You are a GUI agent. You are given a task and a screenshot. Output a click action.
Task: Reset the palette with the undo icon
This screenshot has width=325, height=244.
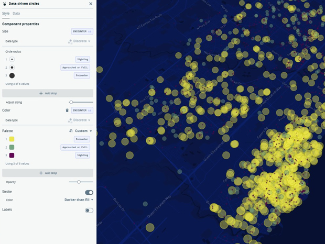pos(71,131)
